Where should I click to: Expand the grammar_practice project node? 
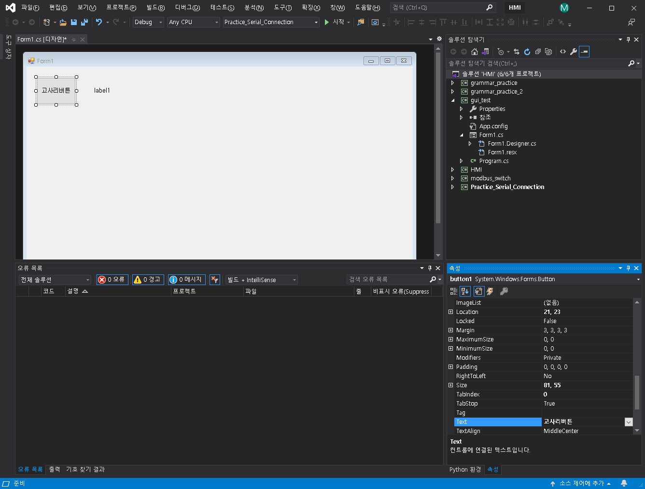[x=452, y=83]
